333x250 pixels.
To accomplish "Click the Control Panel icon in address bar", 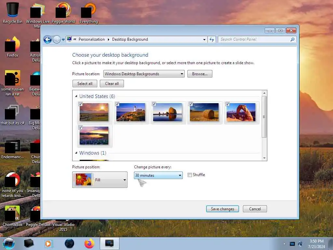I will tap(69, 39).
